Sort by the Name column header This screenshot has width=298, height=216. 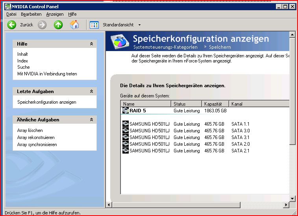pyautogui.click(x=146, y=104)
